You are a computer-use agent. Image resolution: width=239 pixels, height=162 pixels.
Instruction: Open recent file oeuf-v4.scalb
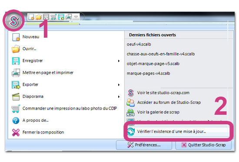tap(139, 44)
